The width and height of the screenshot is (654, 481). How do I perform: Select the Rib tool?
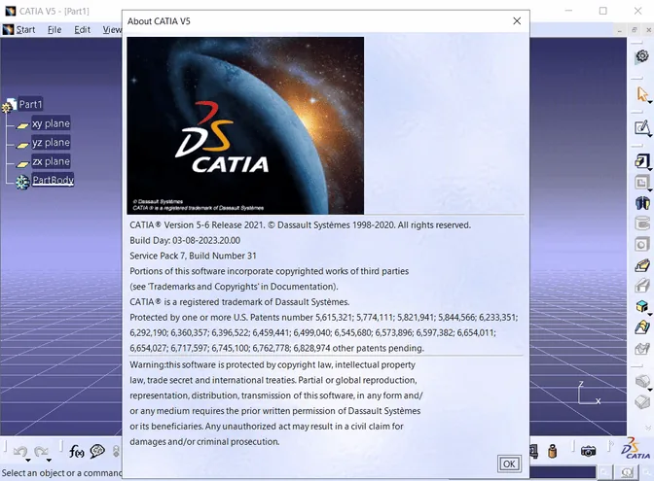[x=642, y=265]
